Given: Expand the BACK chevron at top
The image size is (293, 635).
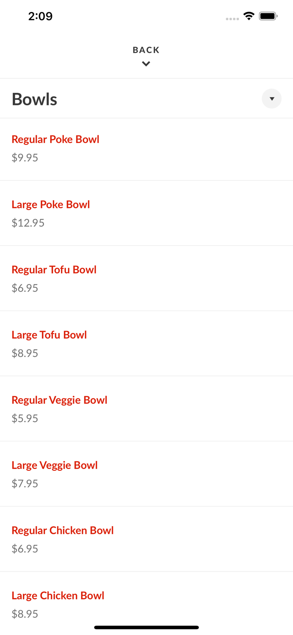Looking at the screenshot, I should [x=146, y=64].
